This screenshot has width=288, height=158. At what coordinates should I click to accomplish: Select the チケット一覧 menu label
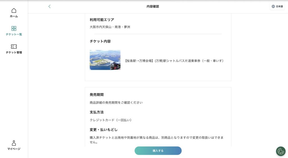(14, 35)
